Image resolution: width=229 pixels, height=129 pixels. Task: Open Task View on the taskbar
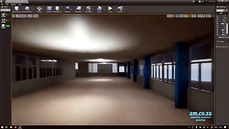[6, 127]
